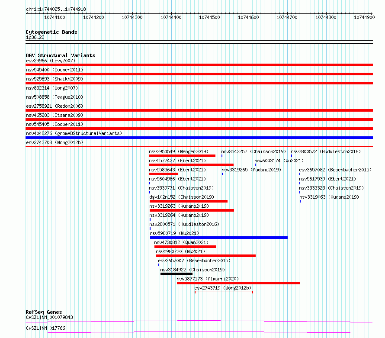Open dgv102n152 (Chaisson2019) variant label
The image size is (385, 338).
[x=182, y=197]
